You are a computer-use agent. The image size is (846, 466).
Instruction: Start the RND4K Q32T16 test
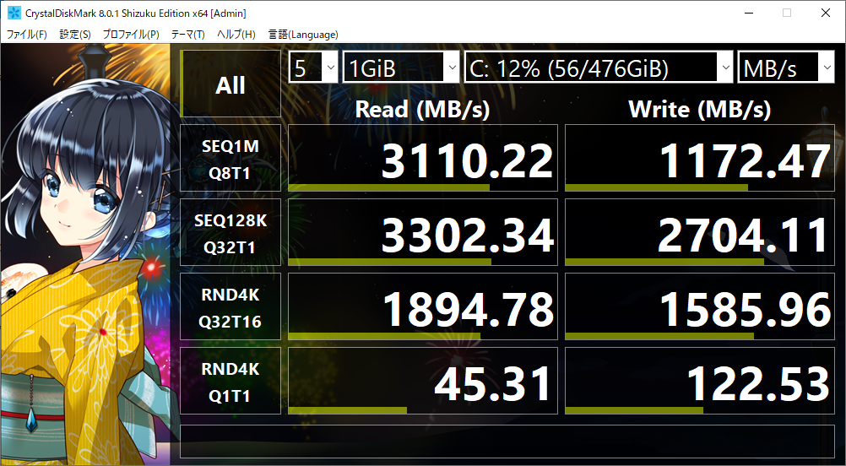(x=230, y=307)
